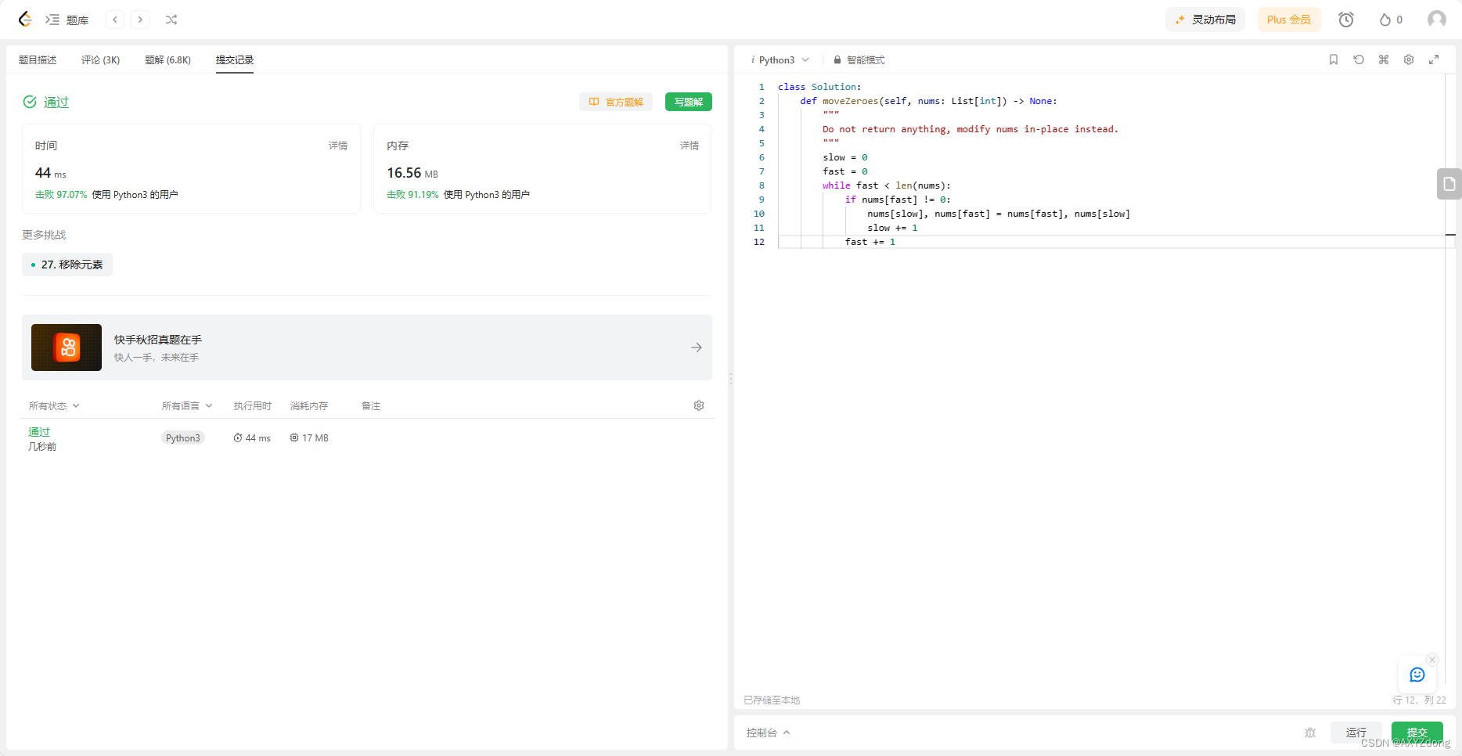The image size is (1462, 756).
Task: Go to the previous problem arrow
Action: click(115, 20)
